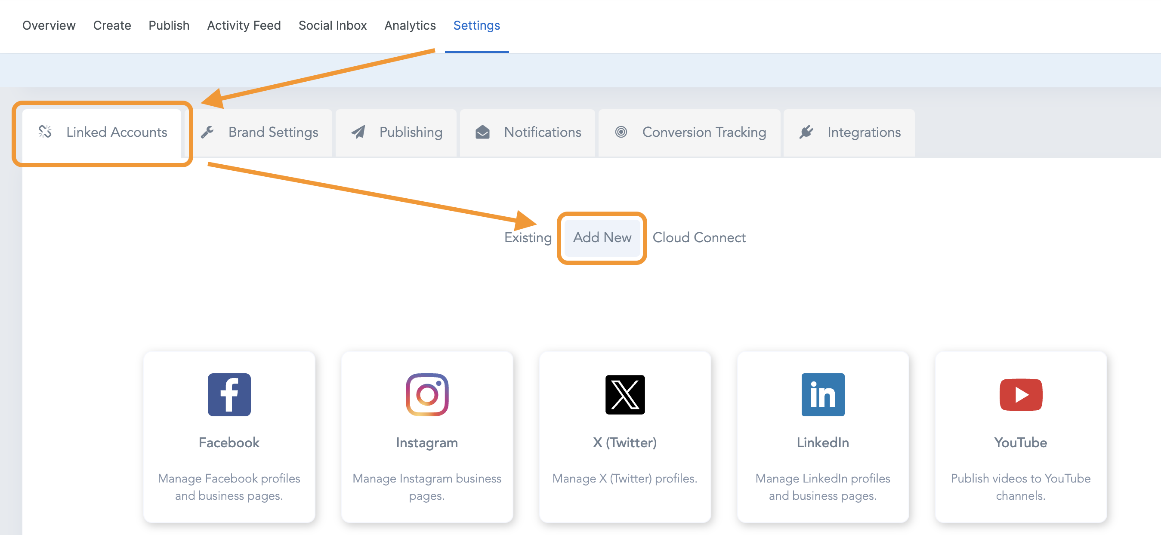Click the wrench icon beside Brand Settings
This screenshot has height=535, width=1161.
[207, 132]
